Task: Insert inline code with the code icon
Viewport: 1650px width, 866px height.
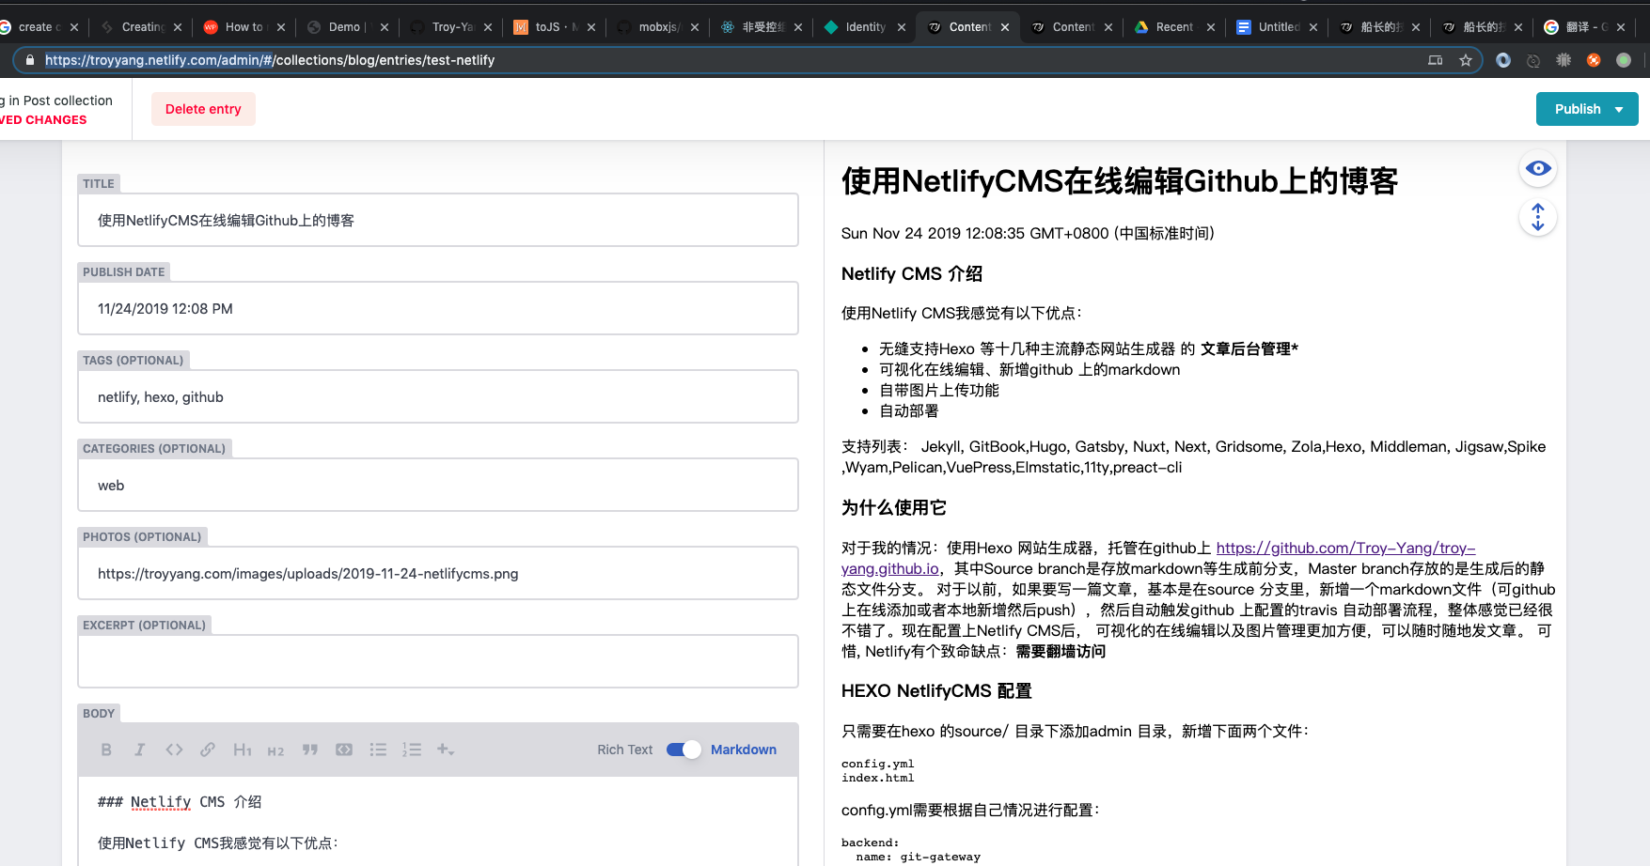Action: click(174, 750)
